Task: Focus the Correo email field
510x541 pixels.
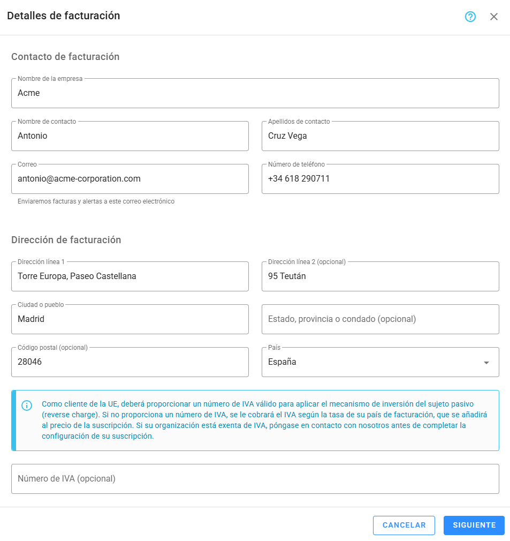Action: [130, 179]
